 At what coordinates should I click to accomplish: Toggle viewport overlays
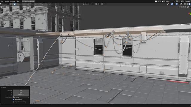coord(177,4)
